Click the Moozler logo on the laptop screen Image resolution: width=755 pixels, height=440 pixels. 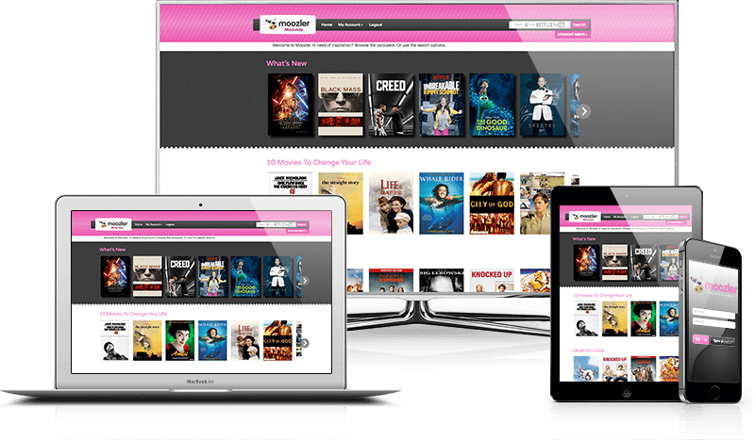tap(113, 224)
